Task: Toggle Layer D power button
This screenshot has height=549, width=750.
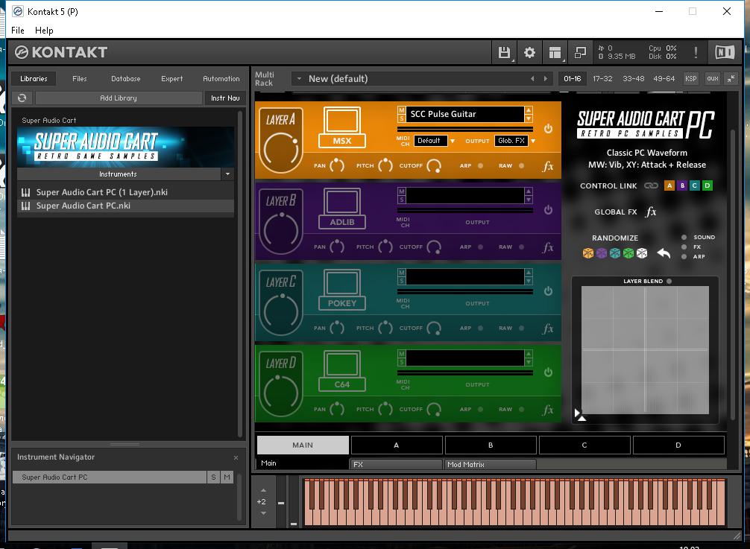Action: click(x=548, y=372)
